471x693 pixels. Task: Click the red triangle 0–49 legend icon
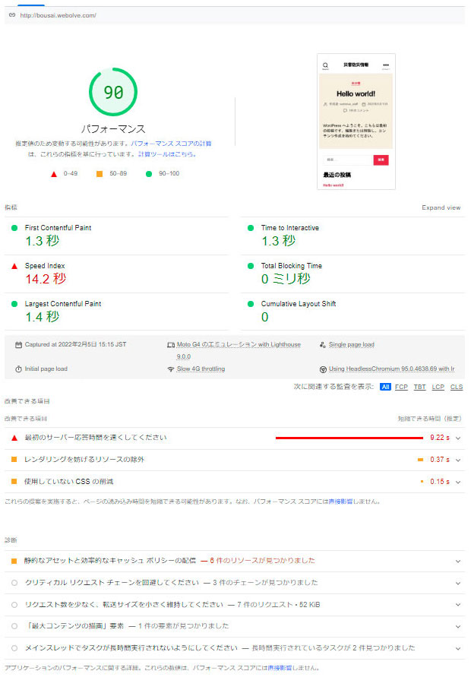tap(54, 174)
